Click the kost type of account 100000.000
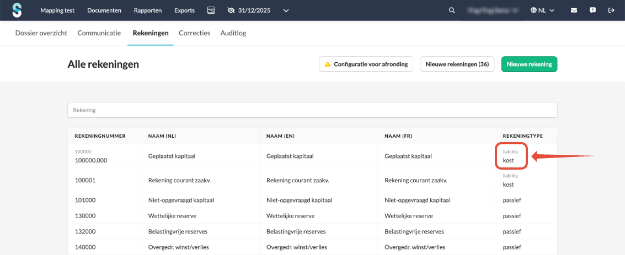The image size is (625, 255). [508, 161]
